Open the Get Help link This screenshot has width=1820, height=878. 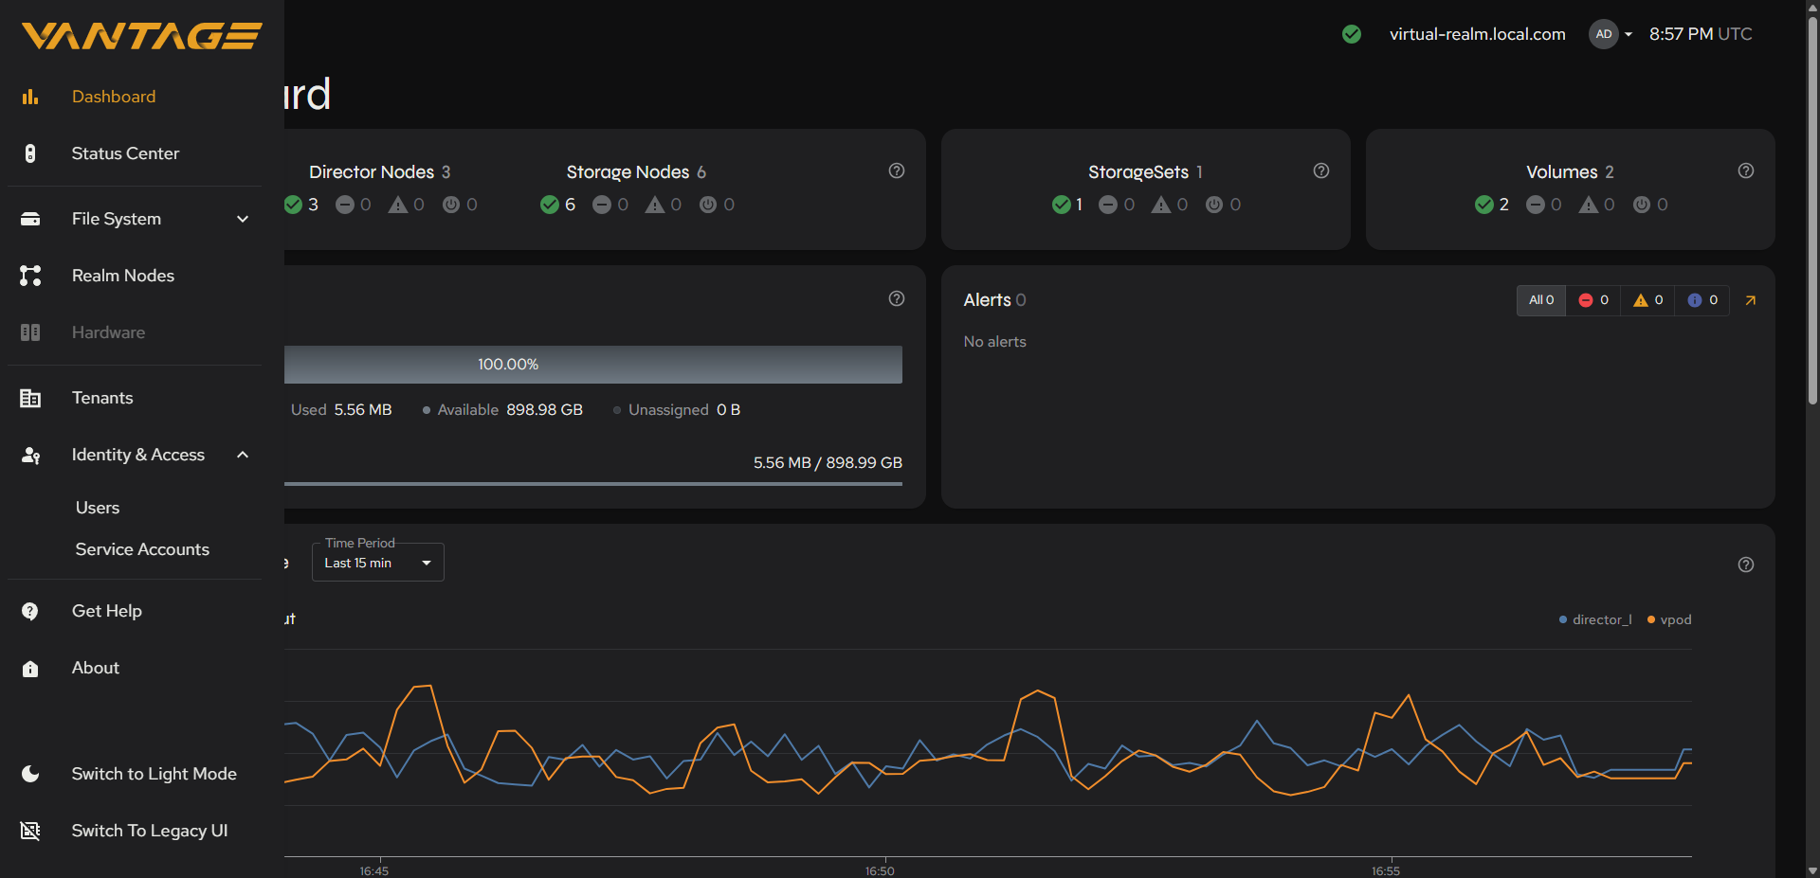pyautogui.click(x=107, y=611)
